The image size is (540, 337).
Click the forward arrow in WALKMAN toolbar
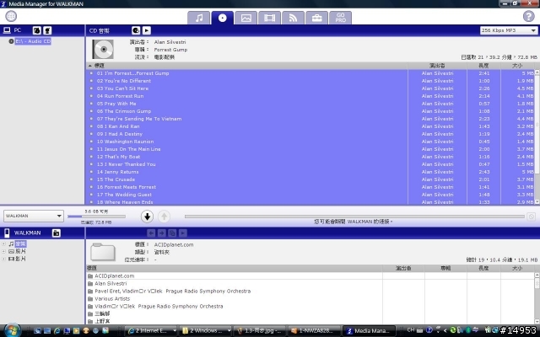(161, 233)
